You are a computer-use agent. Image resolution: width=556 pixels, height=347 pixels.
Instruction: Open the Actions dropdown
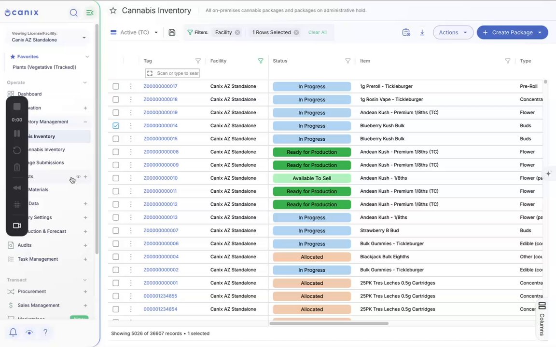click(x=453, y=32)
